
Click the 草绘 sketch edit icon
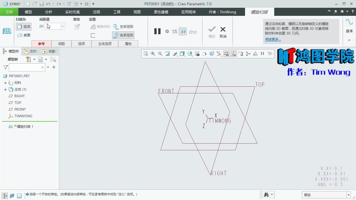point(77,27)
